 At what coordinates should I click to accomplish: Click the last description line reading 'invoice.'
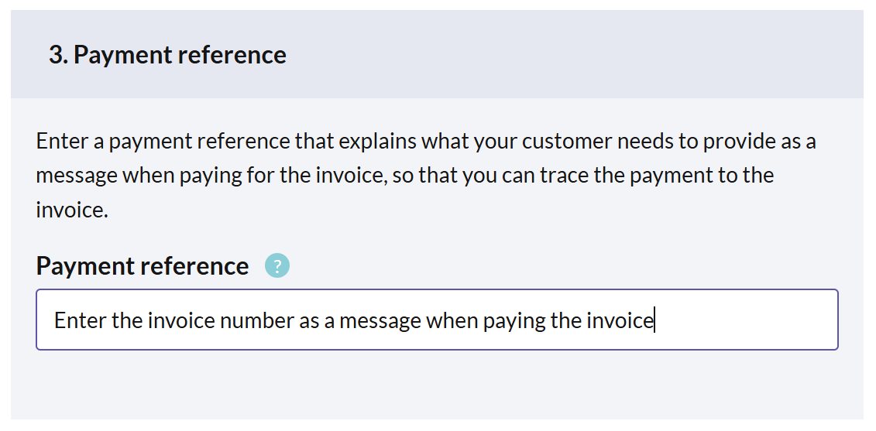[71, 210]
